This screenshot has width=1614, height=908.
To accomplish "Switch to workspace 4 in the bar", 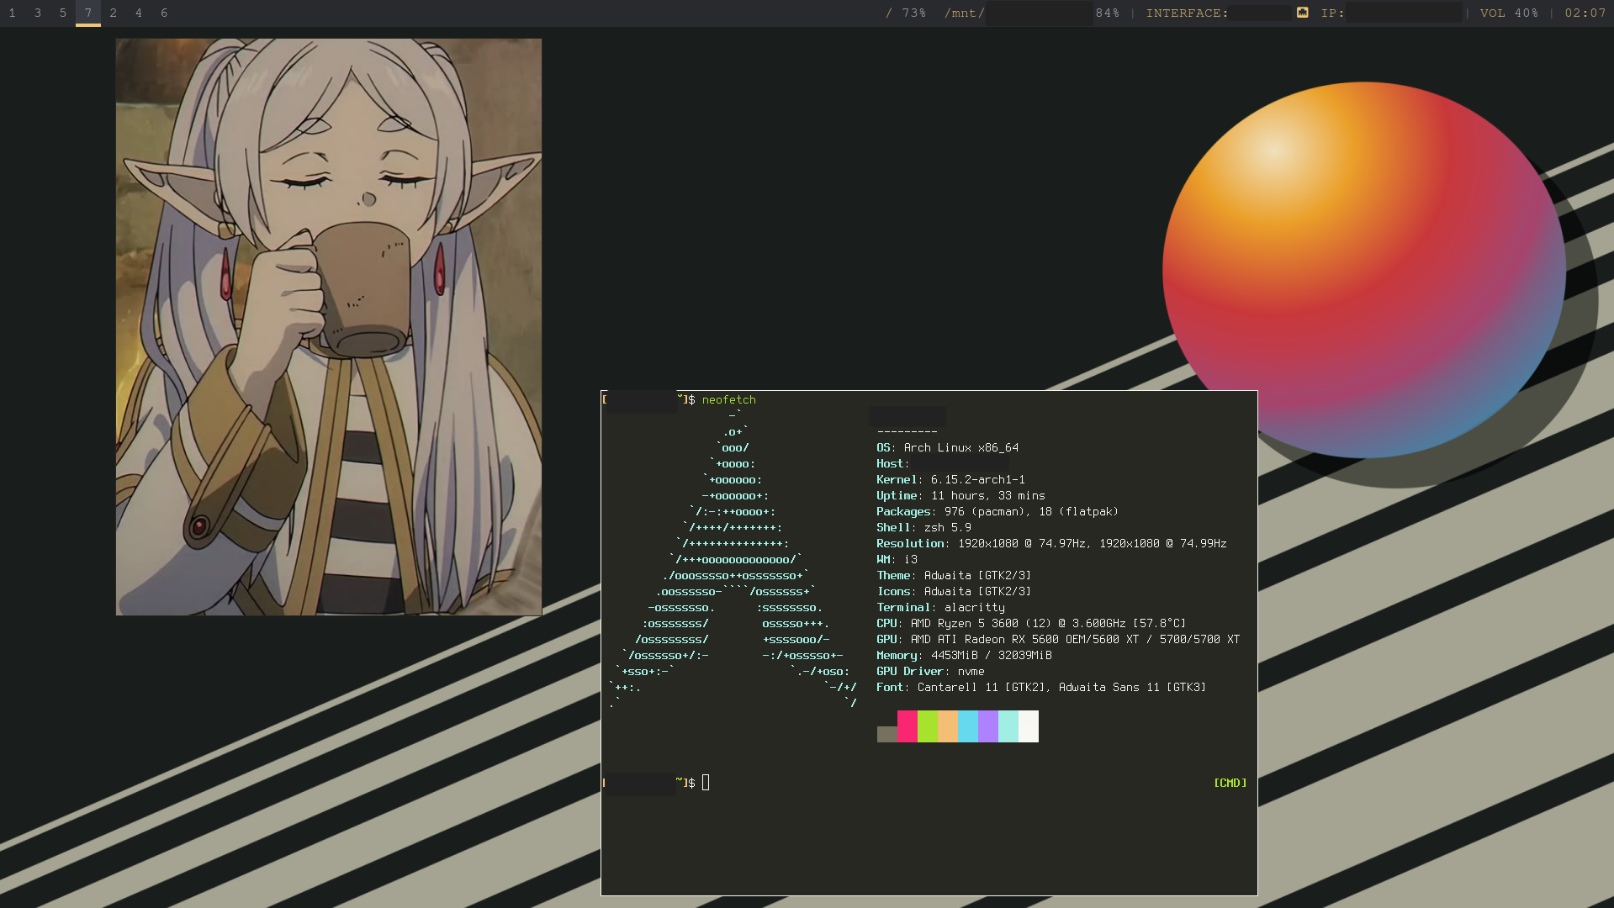I will 139,13.
